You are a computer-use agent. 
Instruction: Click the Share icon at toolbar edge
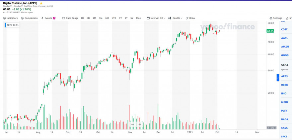[288, 18]
